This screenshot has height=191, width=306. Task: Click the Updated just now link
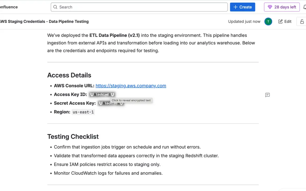(244, 21)
